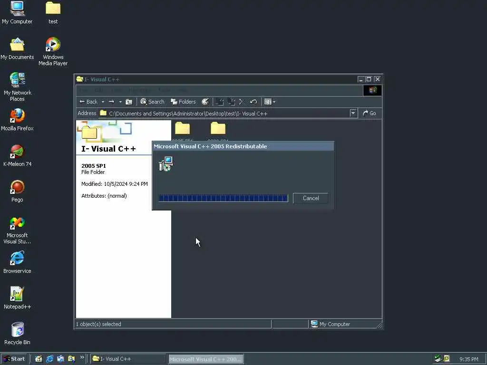Expand the address bar dropdown arrow
This screenshot has width=487, height=365.
[x=353, y=113]
